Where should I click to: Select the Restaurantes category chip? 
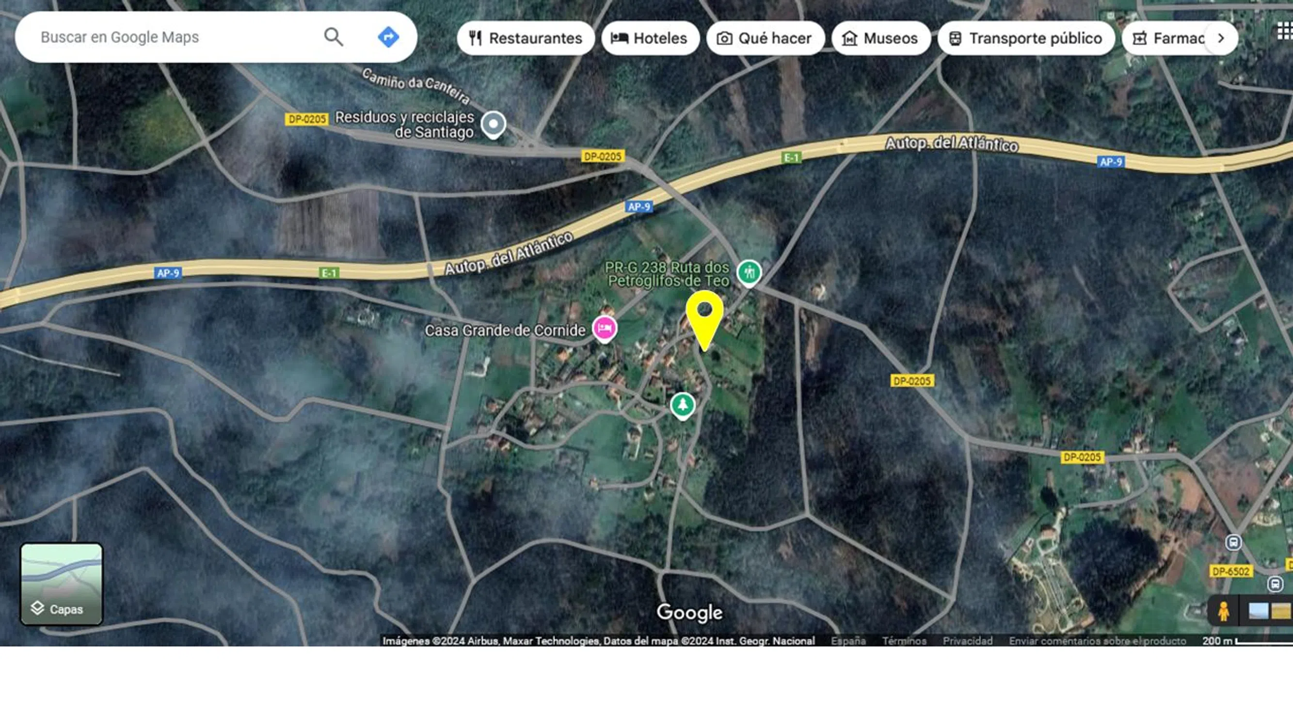[x=526, y=38]
